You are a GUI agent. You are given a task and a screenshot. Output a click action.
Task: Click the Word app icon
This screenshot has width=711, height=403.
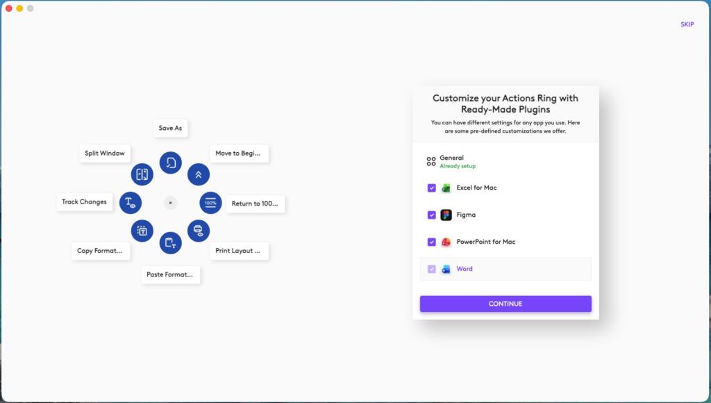point(446,269)
